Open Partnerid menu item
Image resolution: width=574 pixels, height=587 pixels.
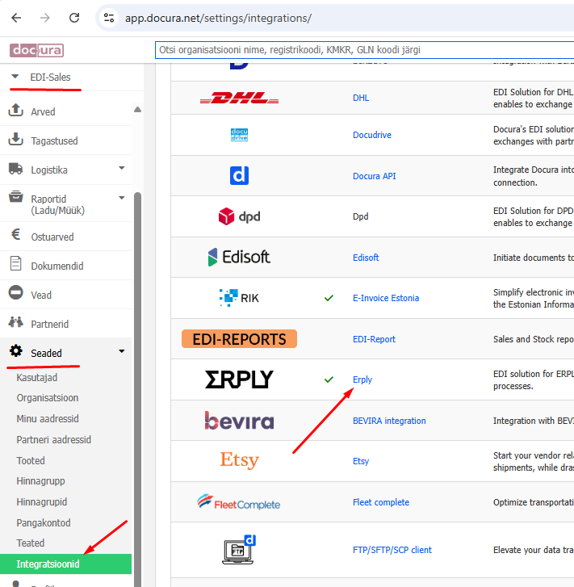[49, 325]
